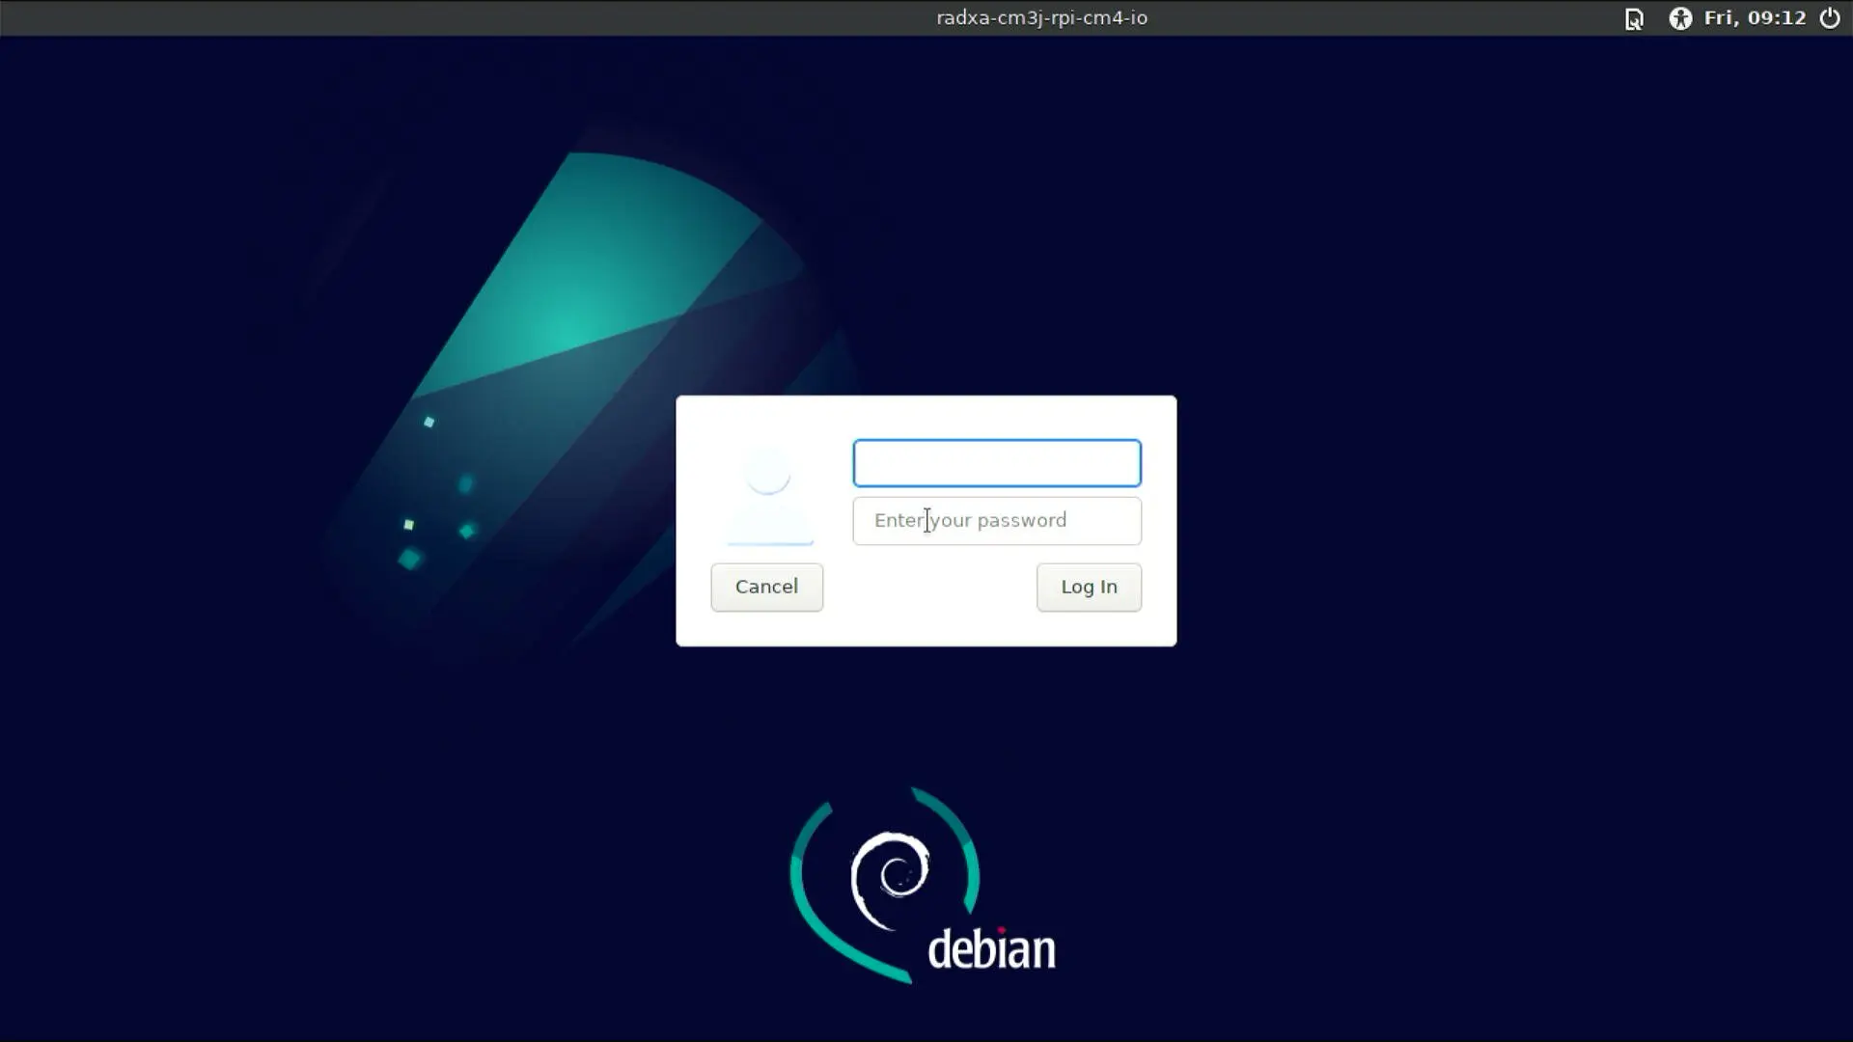
Task: Click the 'Enter your password' placeholder text
Action: coord(970,521)
